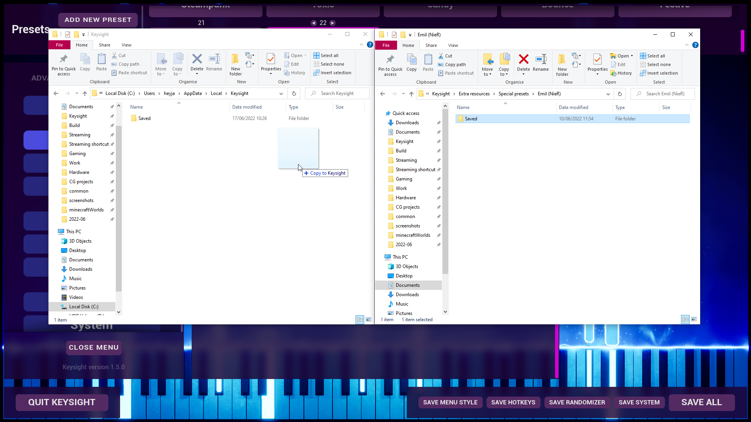Click the red Delete icon in Emil window

click(523, 60)
